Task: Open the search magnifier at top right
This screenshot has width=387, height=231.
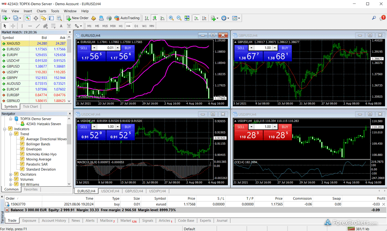Action: pos(374,18)
